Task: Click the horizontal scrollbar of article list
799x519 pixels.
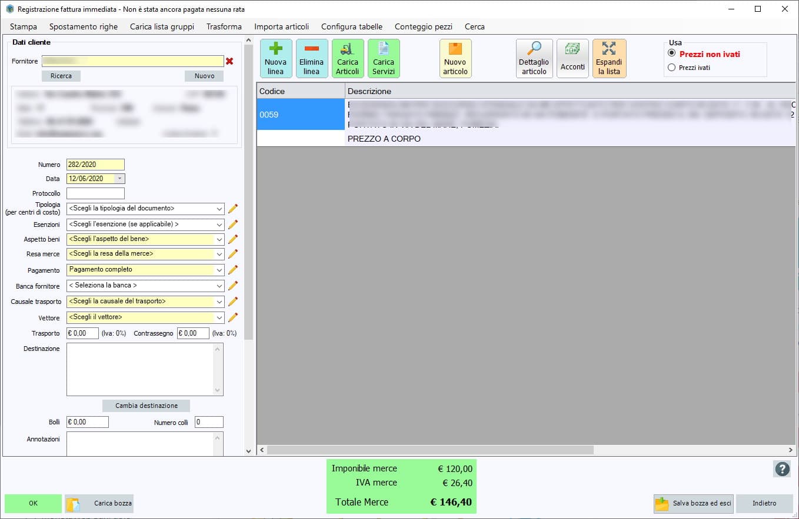Action: (x=430, y=450)
